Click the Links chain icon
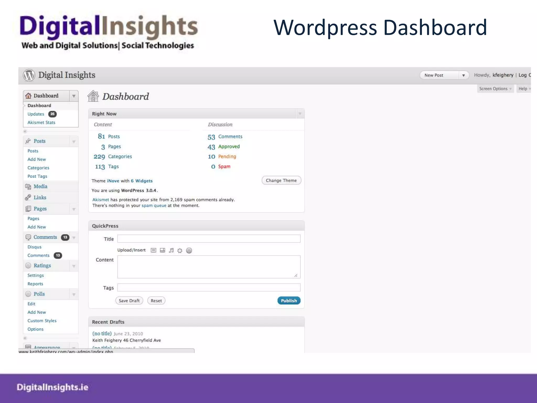The width and height of the screenshot is (537, 403). tap(28, 198)
